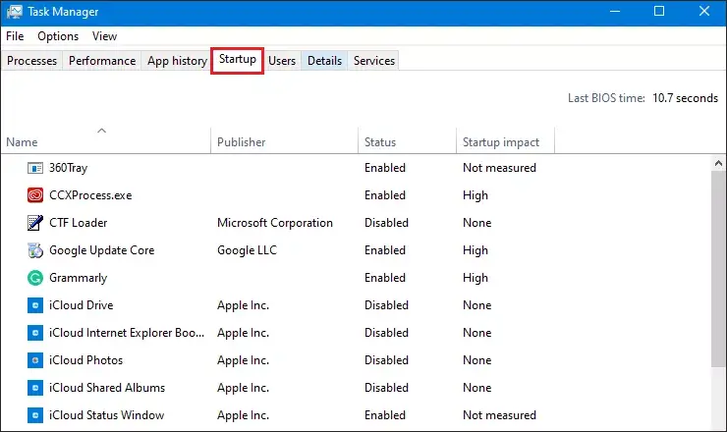Select the iCloud Status Window entry
This screenshot has width=727, height=432.
[106, 415]
